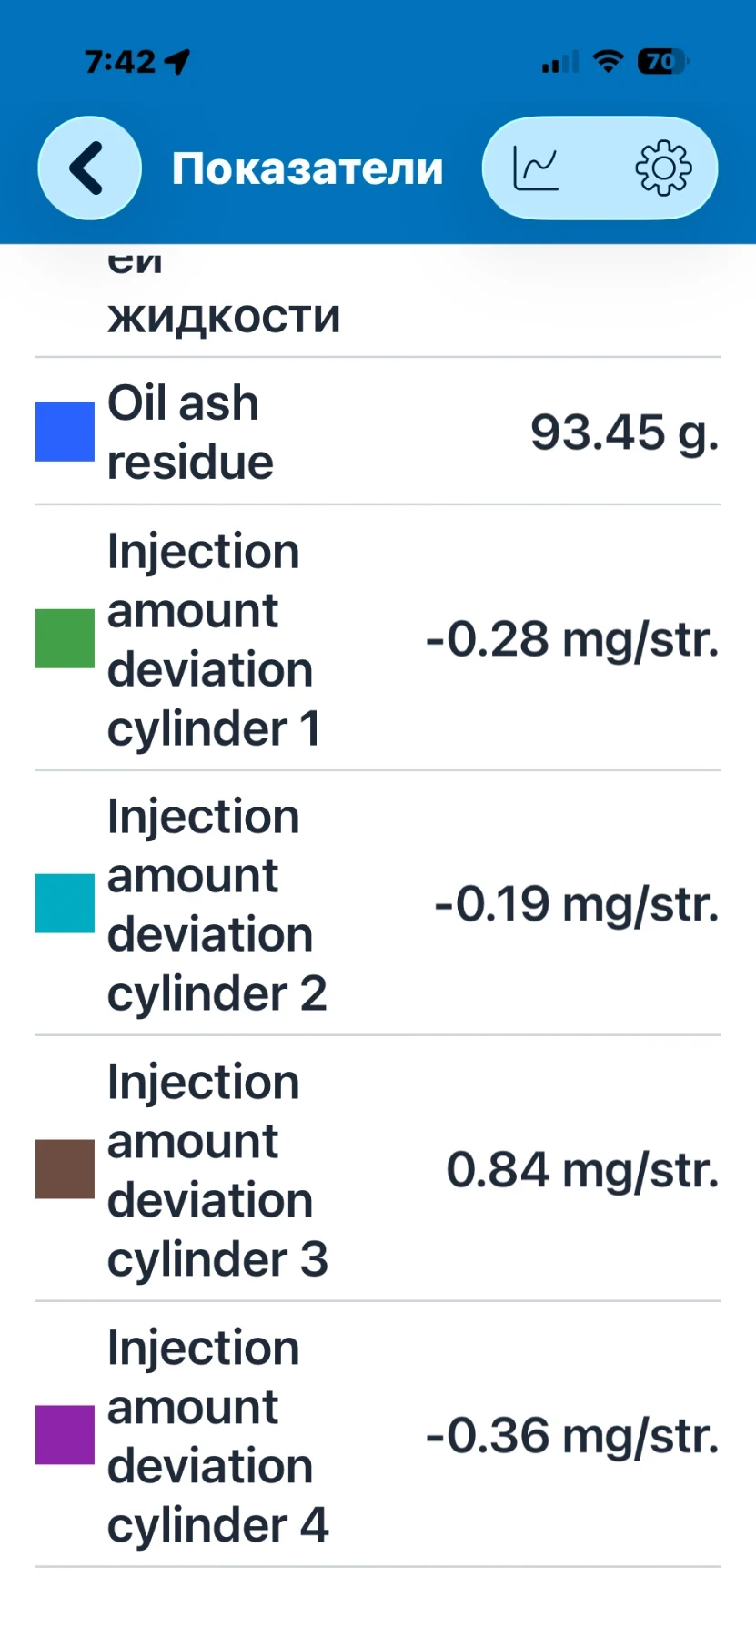Click the purple cylinder 4 color swatch
This screenshot has height=1639, width=756.
pos(65,1435)
